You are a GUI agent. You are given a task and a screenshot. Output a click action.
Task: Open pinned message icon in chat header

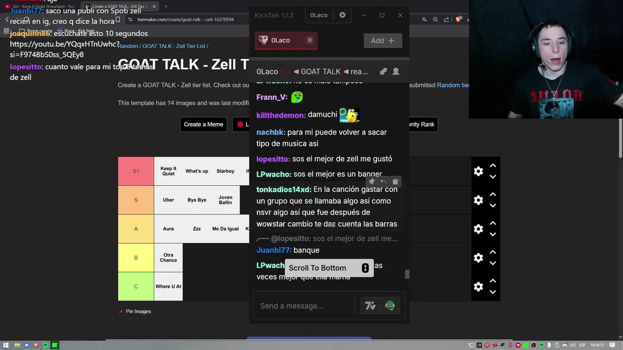pos(383,71)
